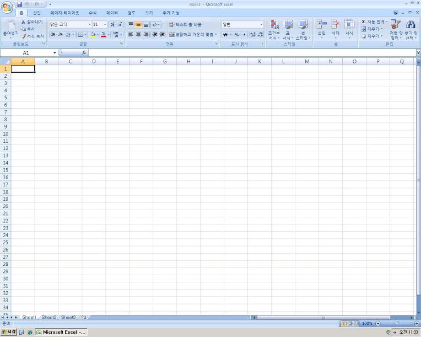Toggle bold (first 가) formatting
Viewport: 421px width, 337px height.
pos(53,35)
